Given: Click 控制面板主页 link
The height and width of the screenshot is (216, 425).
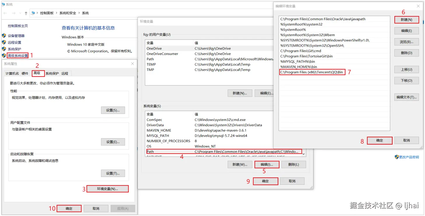Looking at the screenshot, I should coord(18,26).
